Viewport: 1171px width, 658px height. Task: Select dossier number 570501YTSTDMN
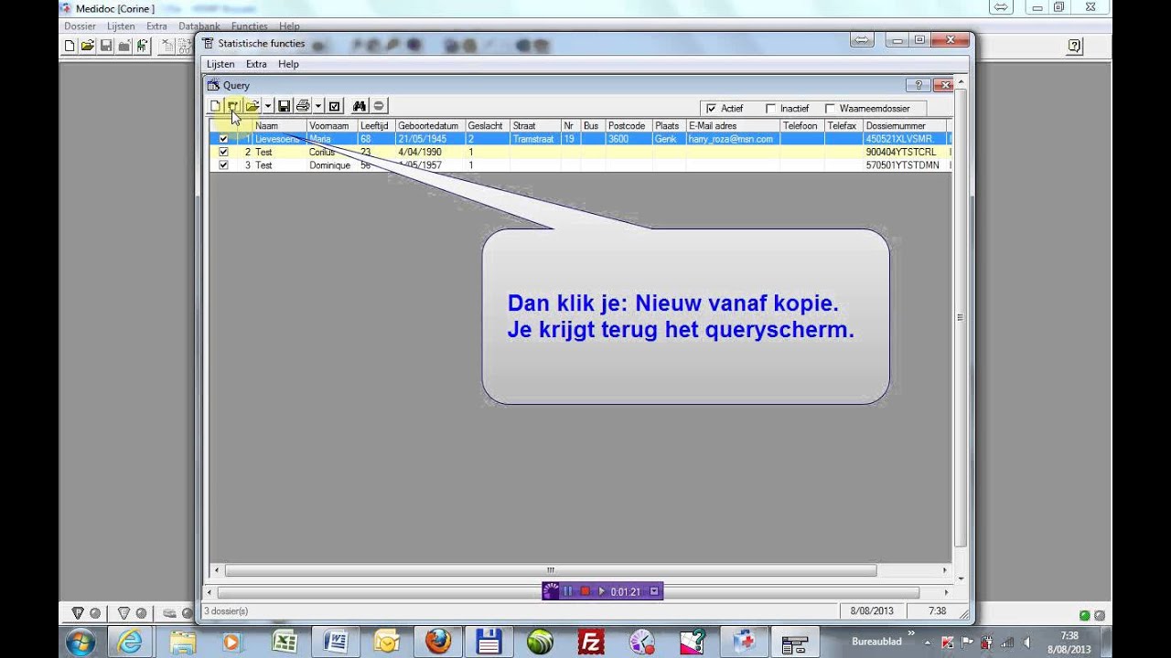click(905, 165)
